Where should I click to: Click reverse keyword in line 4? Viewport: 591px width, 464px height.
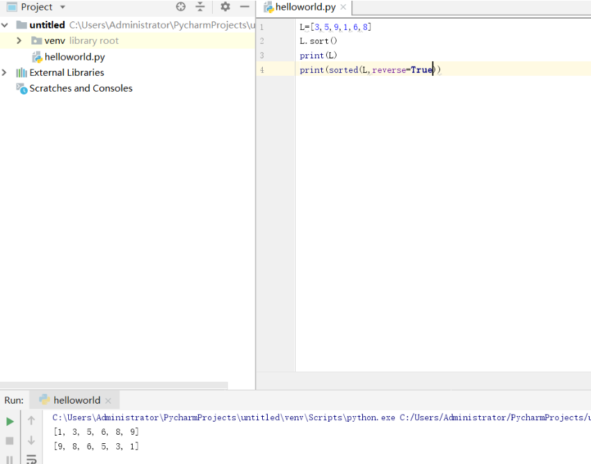click(x=389, y=70)
